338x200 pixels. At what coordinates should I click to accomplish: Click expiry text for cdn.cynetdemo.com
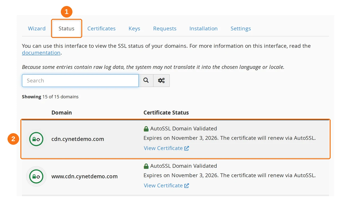pyautogui.click(x=230, y=138)
